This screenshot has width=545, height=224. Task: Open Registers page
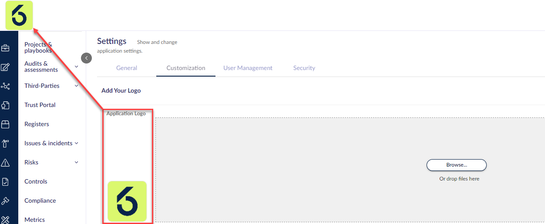coord(37,124)
